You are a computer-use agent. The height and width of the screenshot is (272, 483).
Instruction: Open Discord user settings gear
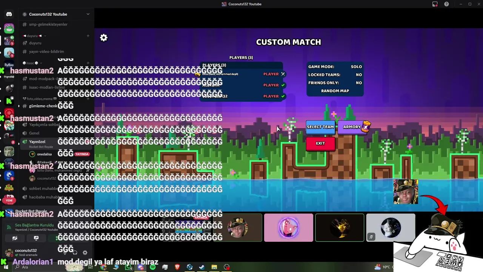85,253
